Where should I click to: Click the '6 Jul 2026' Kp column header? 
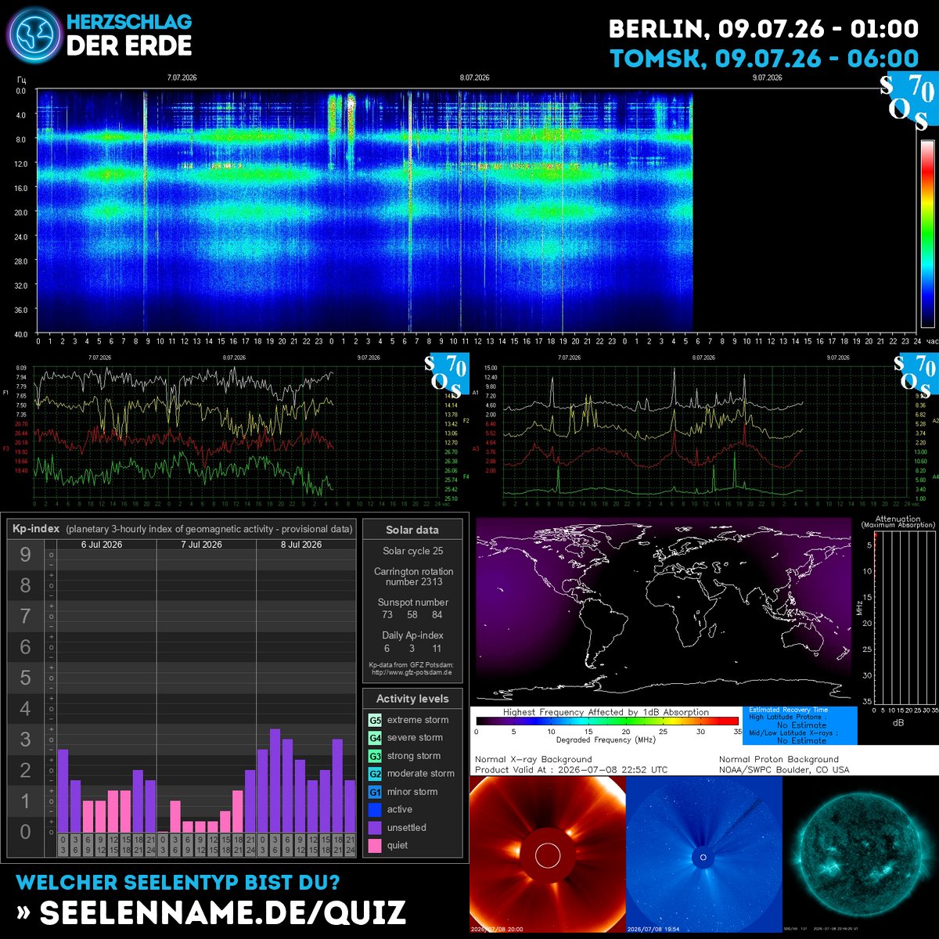tap(102, 545)
